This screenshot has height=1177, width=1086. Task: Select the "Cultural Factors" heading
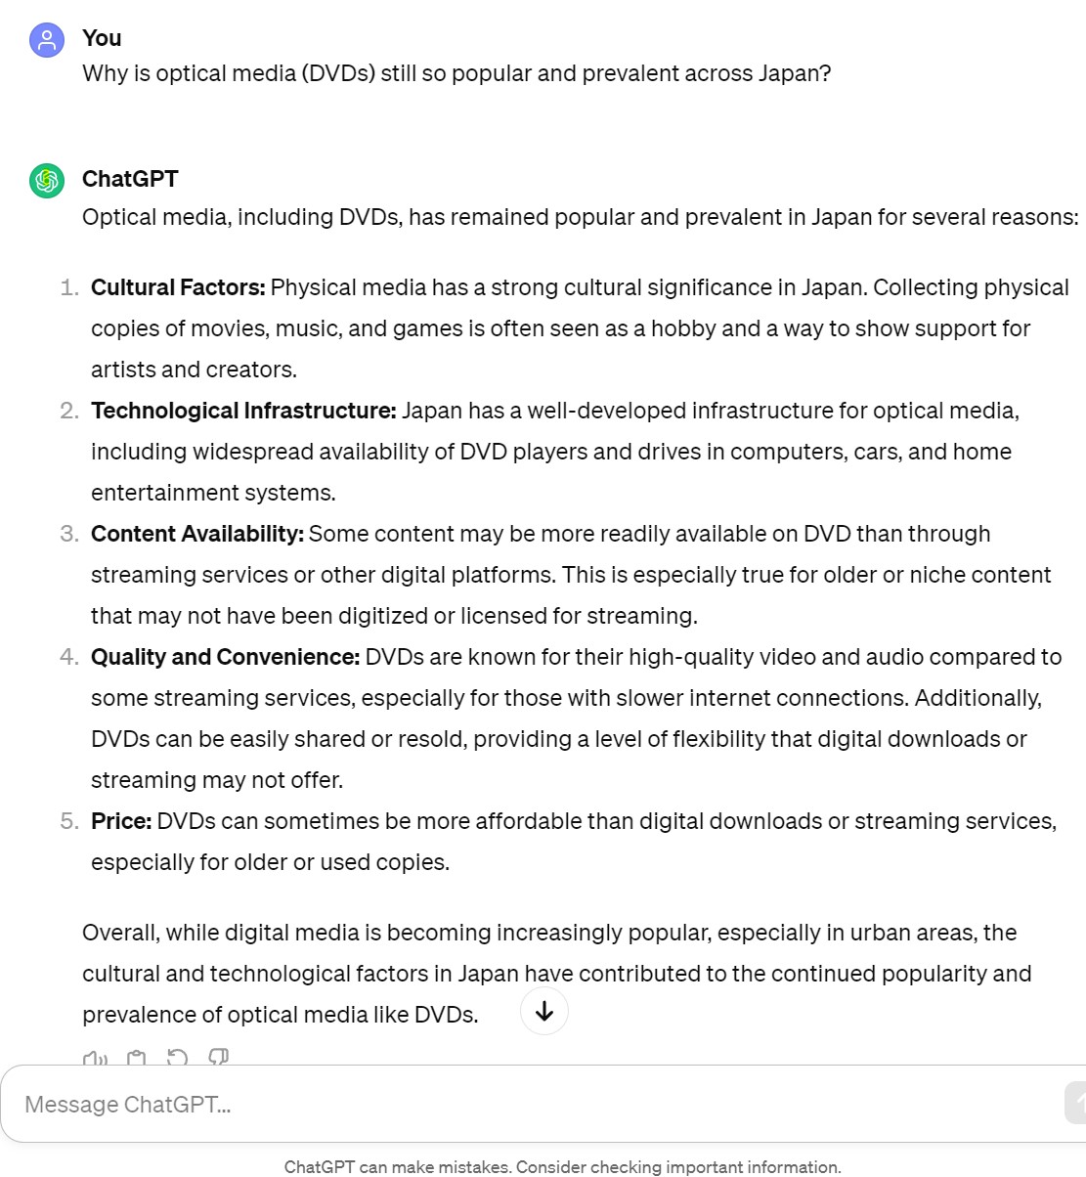click(178, 287)
